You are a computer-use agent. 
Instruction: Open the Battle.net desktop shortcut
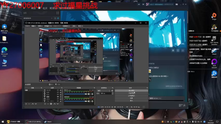pyautogui.click(x=214, y=74)
